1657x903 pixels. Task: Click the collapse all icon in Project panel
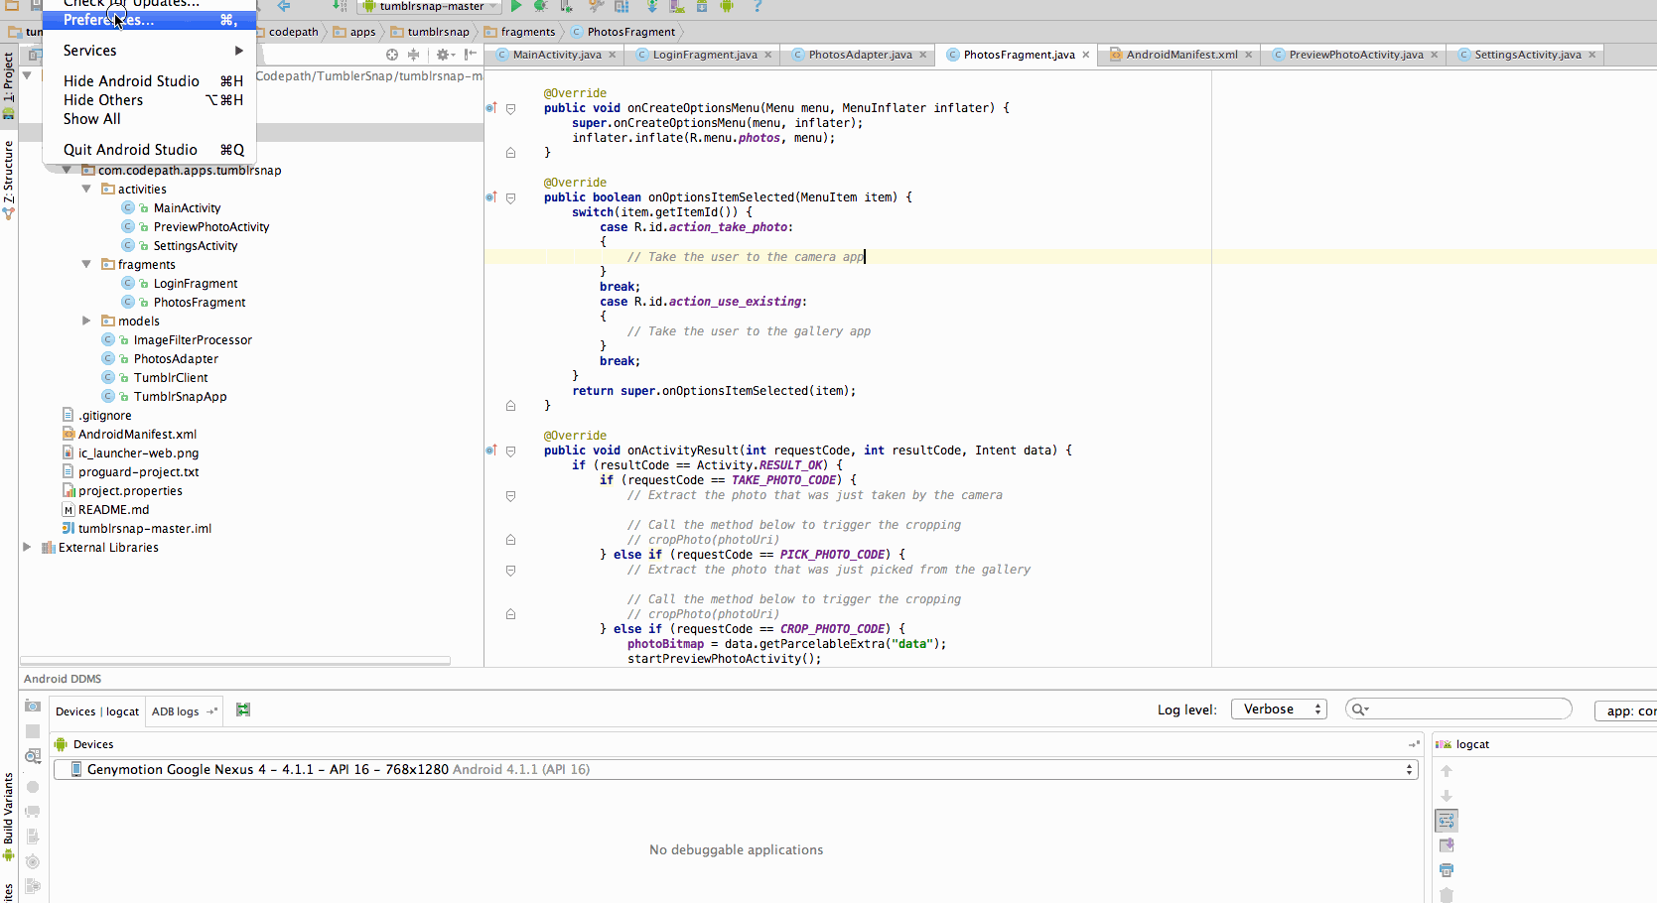coord(414,55)
